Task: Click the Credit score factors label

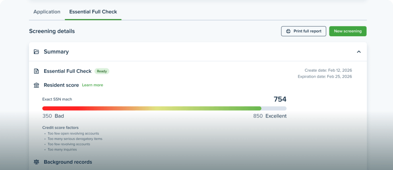Action: click(x=60, y=128)
